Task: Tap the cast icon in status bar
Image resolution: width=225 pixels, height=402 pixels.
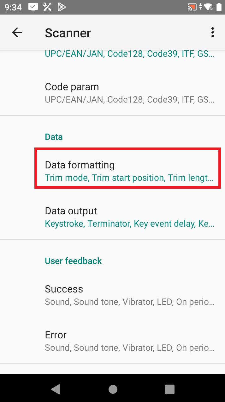Action: pos(192,7)
